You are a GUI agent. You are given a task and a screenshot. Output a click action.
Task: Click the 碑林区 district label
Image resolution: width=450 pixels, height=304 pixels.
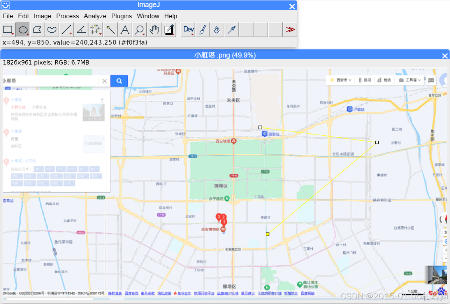point(221,186)
